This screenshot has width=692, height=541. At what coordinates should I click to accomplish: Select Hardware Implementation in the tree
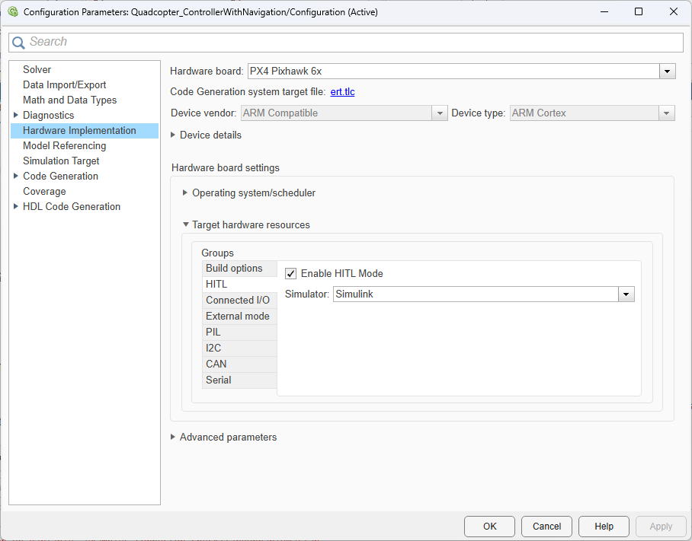click(85, 130)
